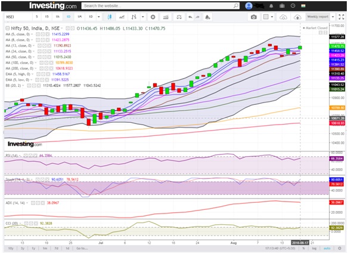The height and width of the screenshot is (254, 348).
Task: Click the tree-shaped toolbar icon
Action: pos(207,17)
